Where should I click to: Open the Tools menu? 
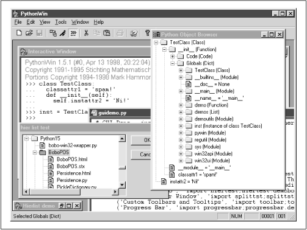61,22
